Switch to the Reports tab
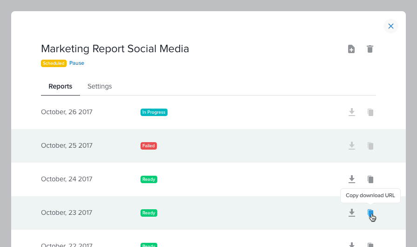417x247 pixels. point(61,86)
